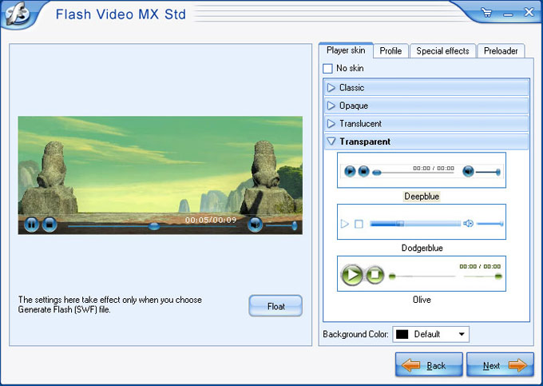Click the Dodgerblue skin label

coord(422,248)
